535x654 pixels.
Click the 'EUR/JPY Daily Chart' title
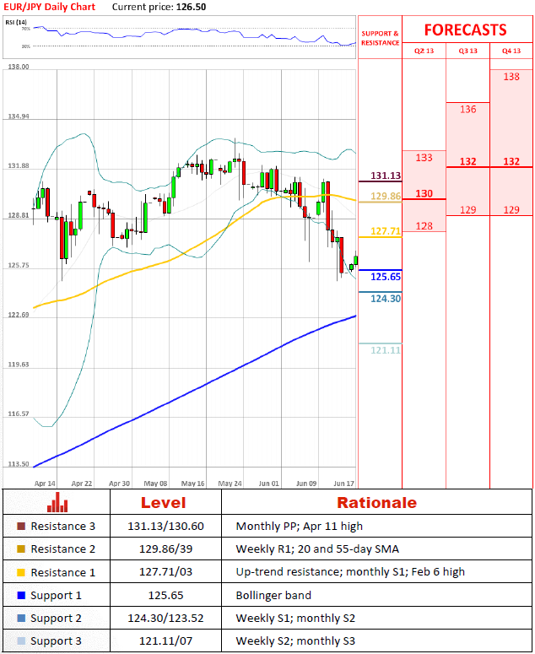(x=50, y=7)
